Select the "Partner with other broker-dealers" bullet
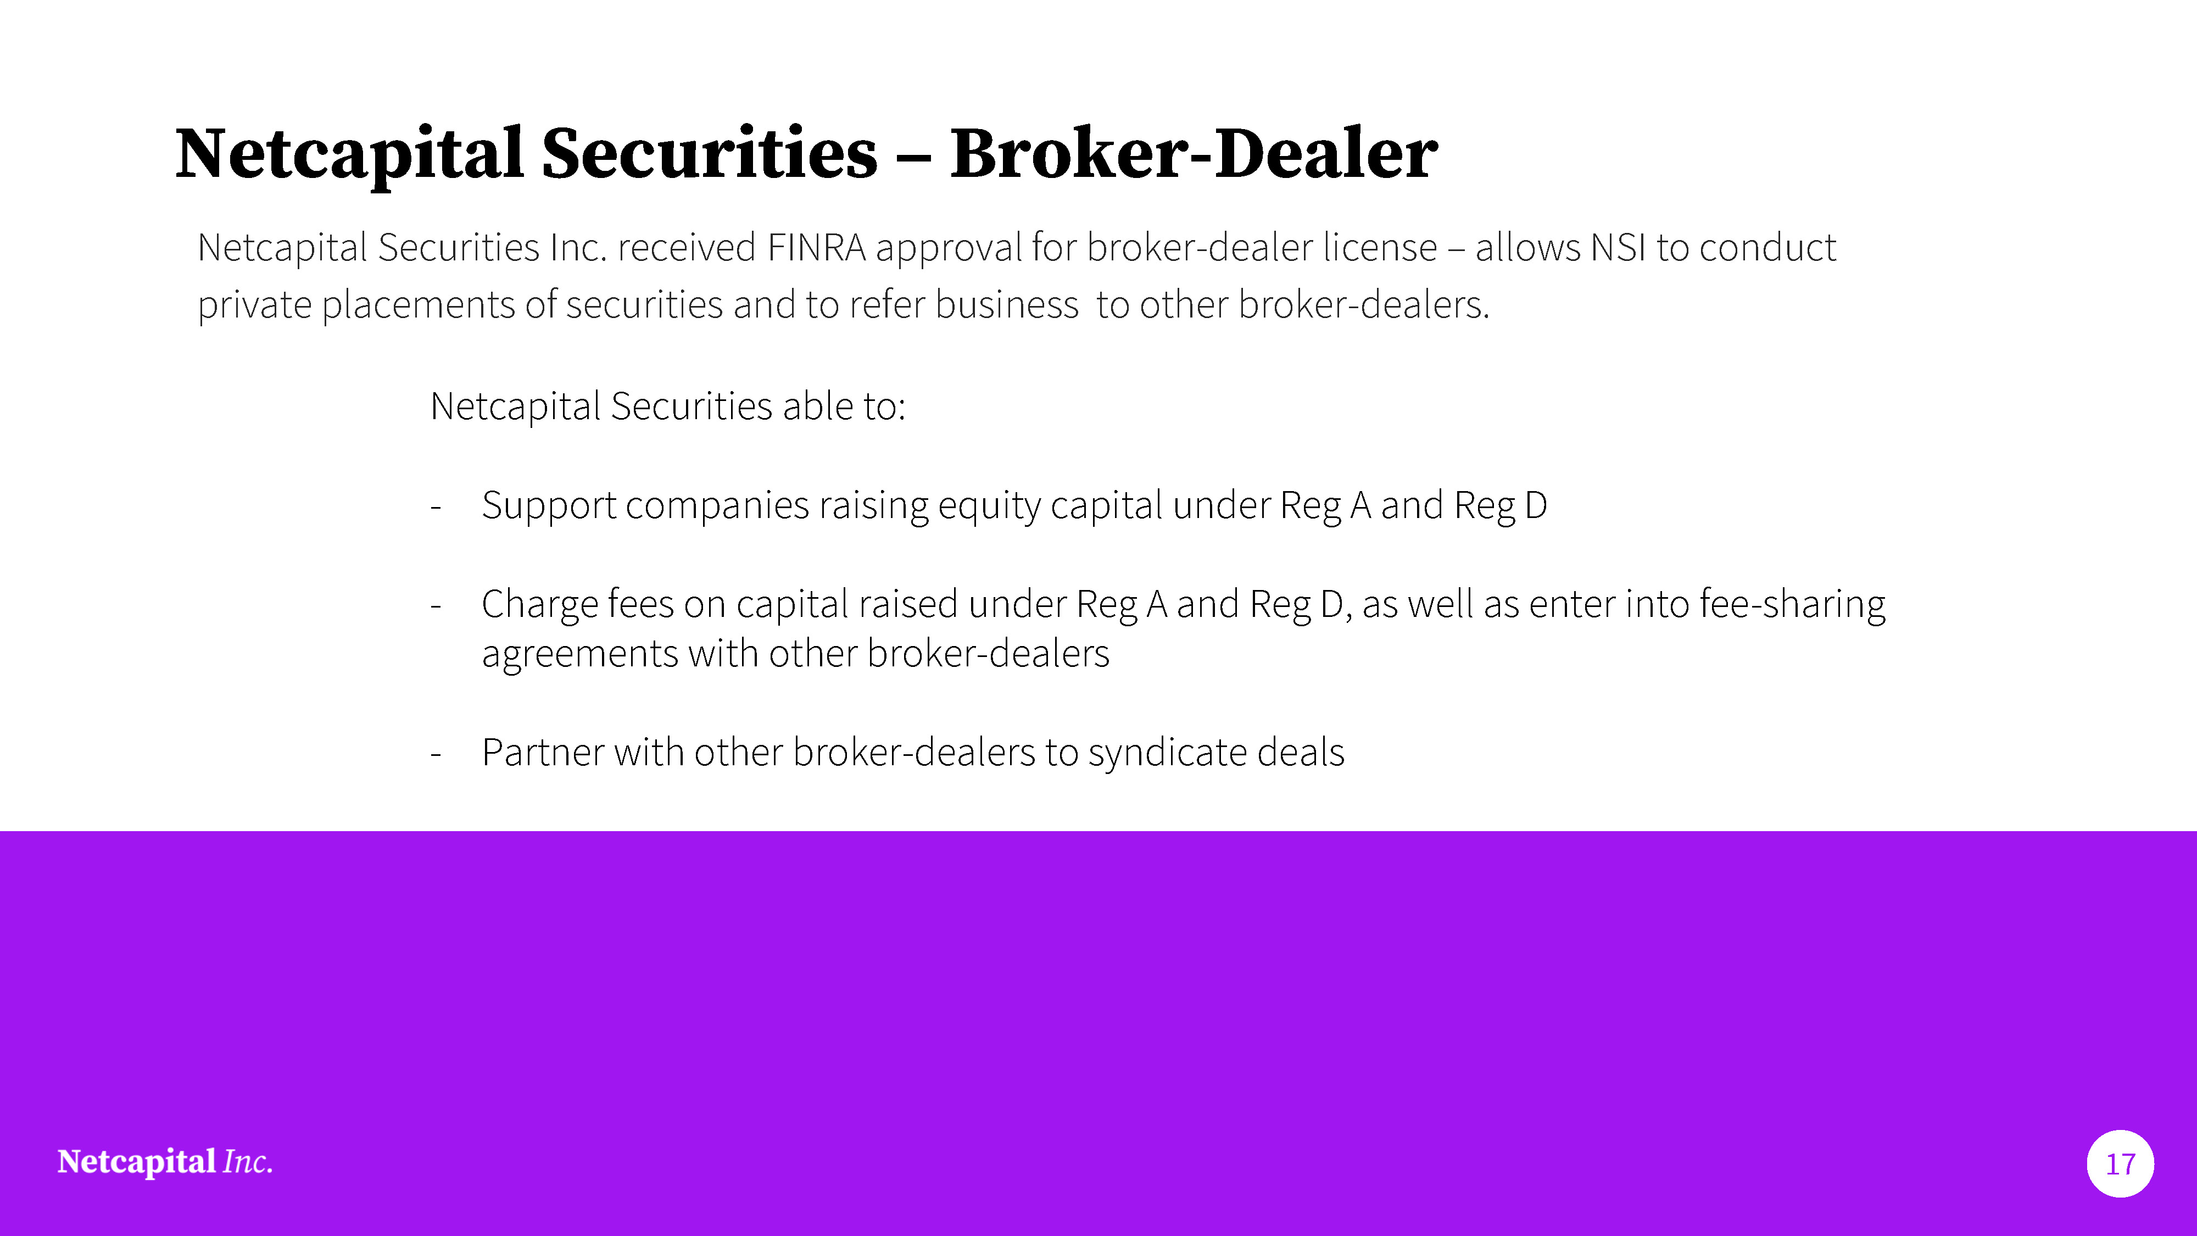This screenshot has height=1236, width=2197. click(x=912, y=753)
